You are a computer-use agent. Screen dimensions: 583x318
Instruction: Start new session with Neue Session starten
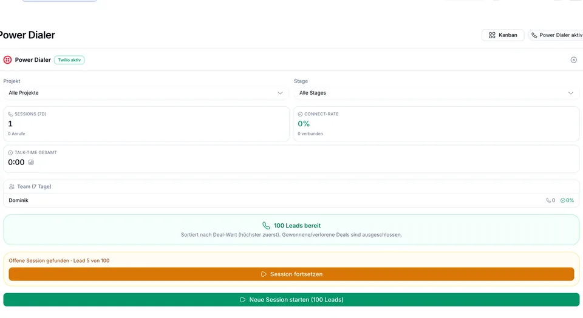point(291,299)
